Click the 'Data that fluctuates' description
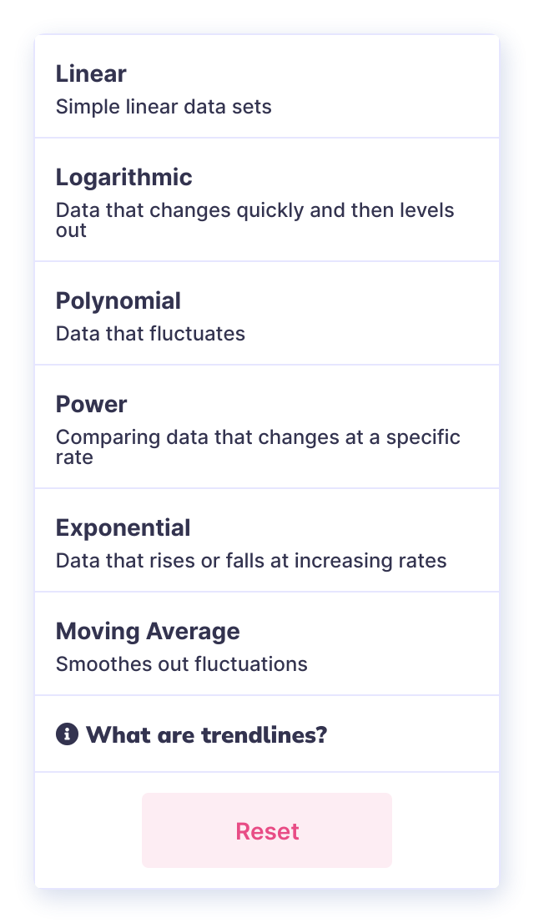 150,334
